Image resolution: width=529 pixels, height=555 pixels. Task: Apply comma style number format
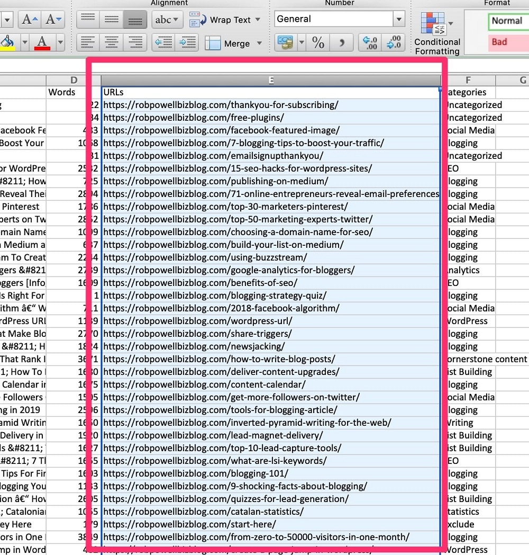(342, 43)
